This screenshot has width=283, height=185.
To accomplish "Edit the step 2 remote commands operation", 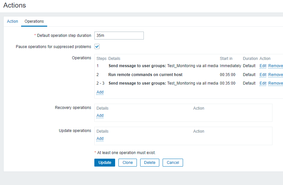I will (x=263, y=75).
